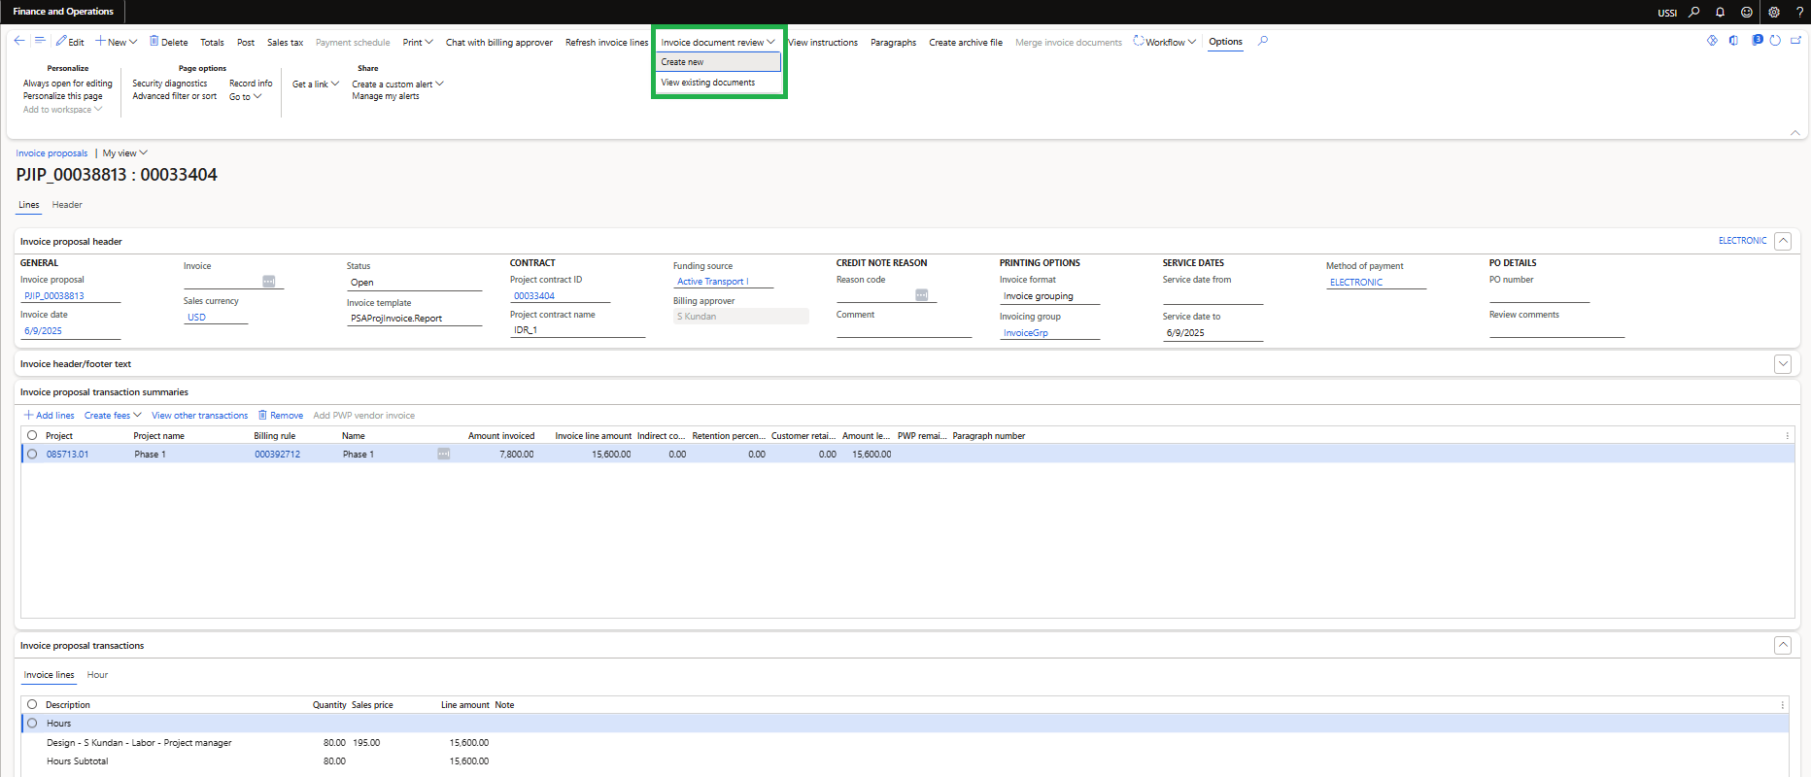The width and height of the screenshot is (1811, 777).
Task: Click the feedback smiley face icon
Action: pyautogui.click(x=1747, y=13)
